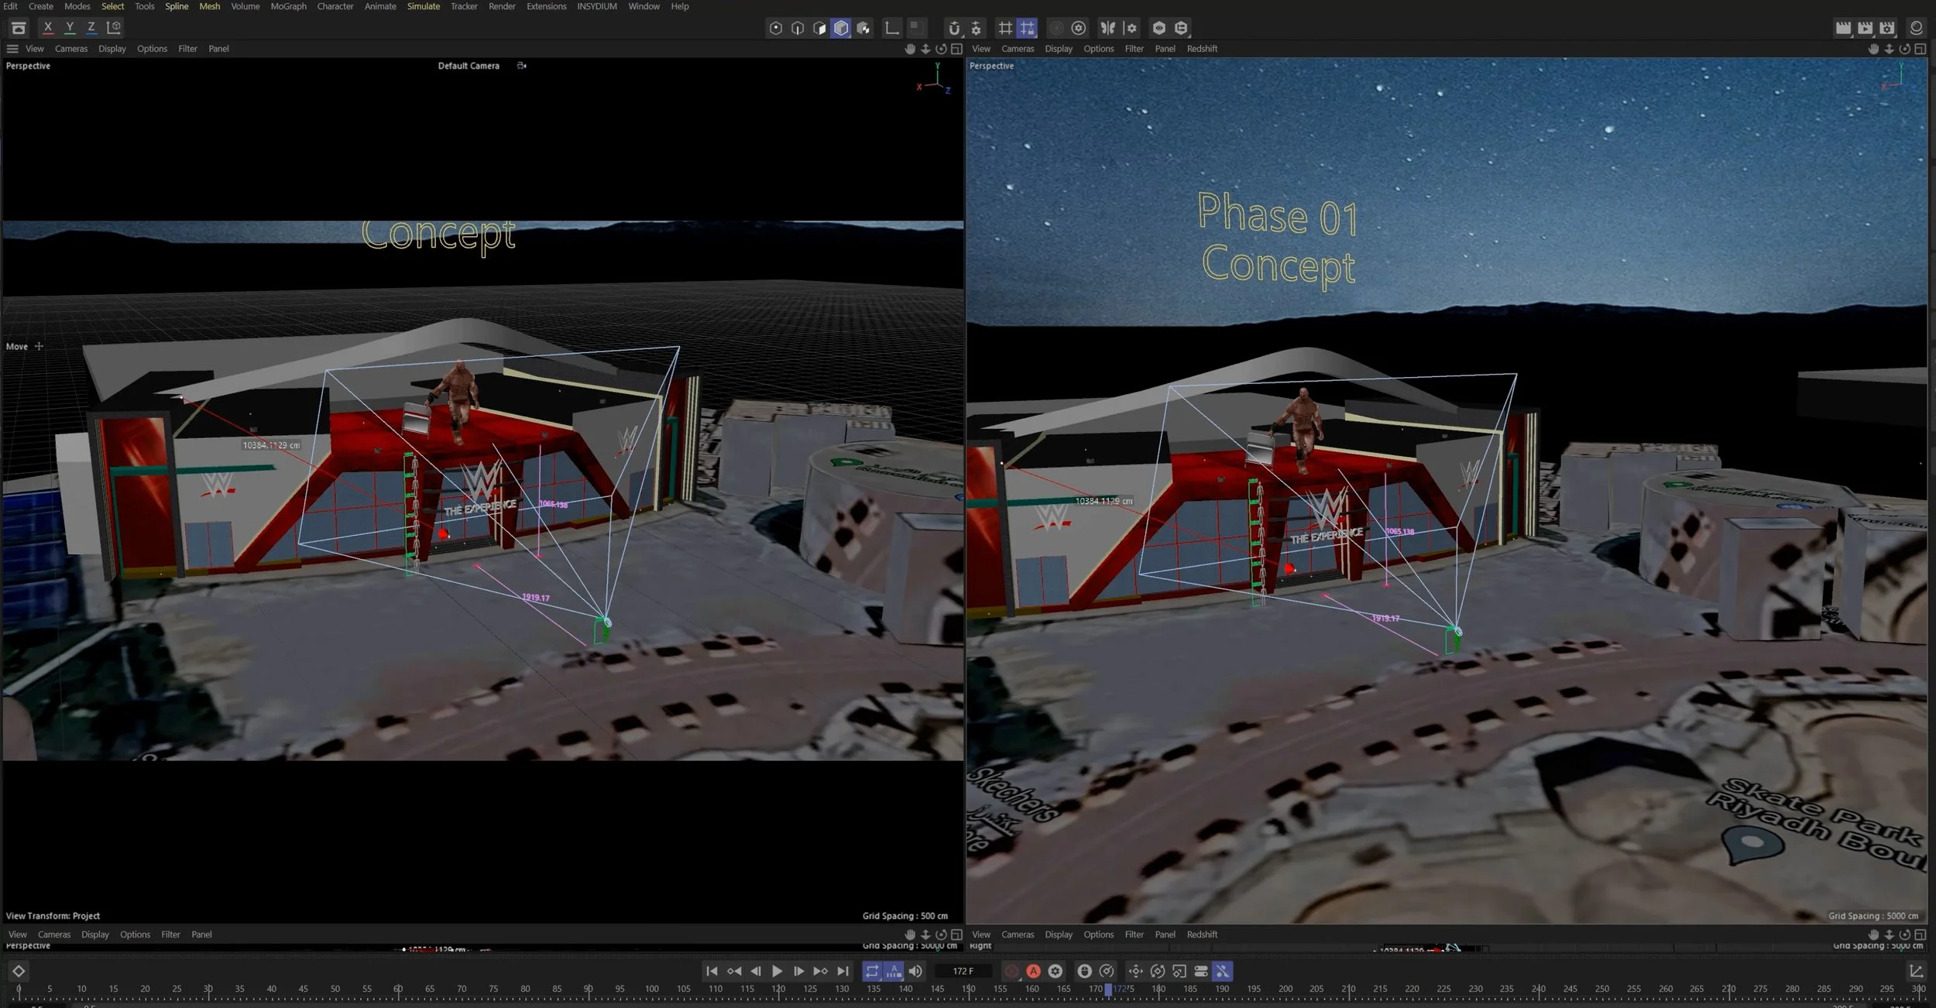The width and height of the screenshot is (1936, 1008).
Task: Open keyframe settings gear in timeline
Action: (x=1055, y=971)
